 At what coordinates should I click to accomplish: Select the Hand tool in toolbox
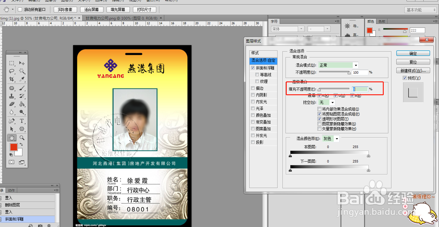click(x=12, y=138)
